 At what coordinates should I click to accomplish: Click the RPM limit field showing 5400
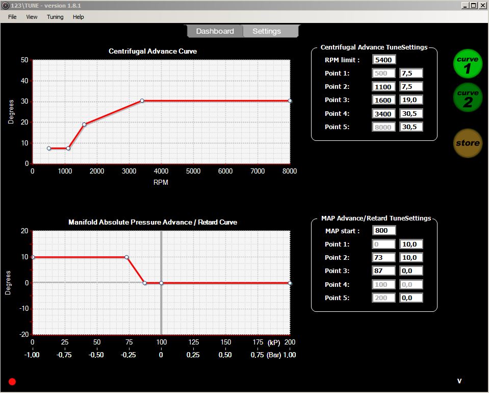383,60
